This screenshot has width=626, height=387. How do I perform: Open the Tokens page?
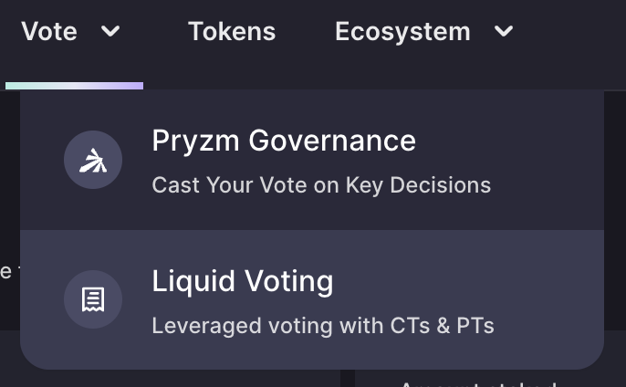click(x=232, y=31)
